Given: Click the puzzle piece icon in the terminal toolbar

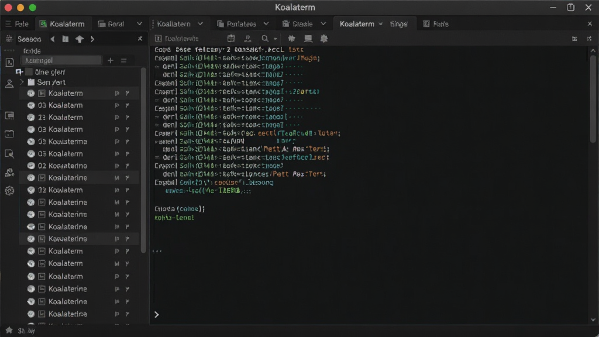Looking at the screenshot, I should (x=291, y=38).
